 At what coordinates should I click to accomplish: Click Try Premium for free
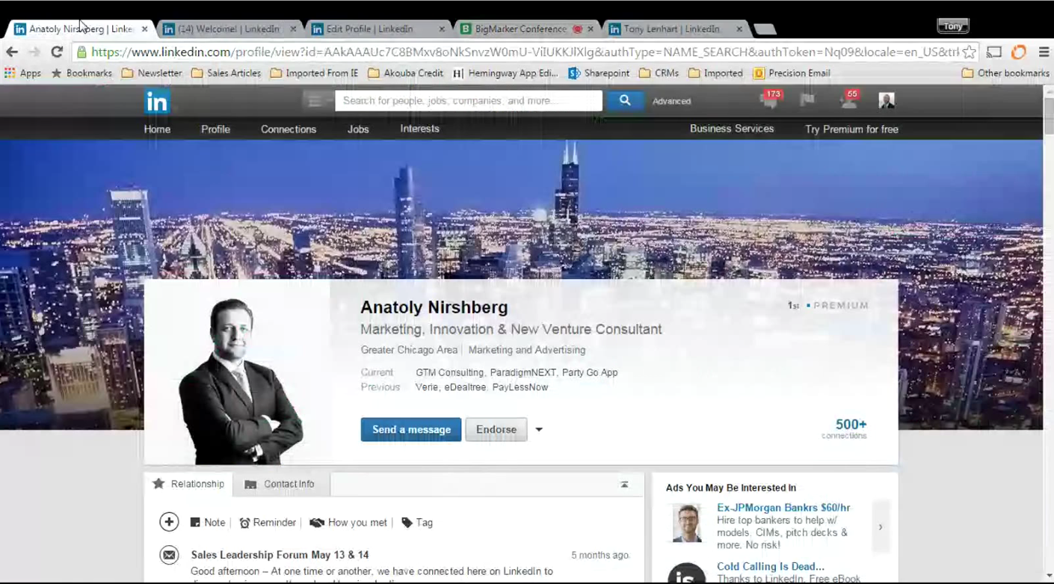[851, 129]
